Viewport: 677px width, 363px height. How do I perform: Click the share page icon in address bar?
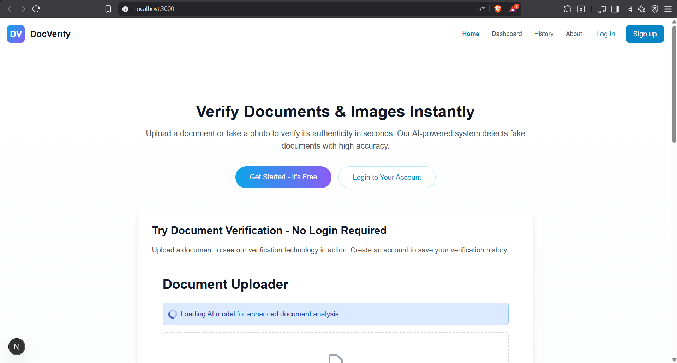click(482, 9)
